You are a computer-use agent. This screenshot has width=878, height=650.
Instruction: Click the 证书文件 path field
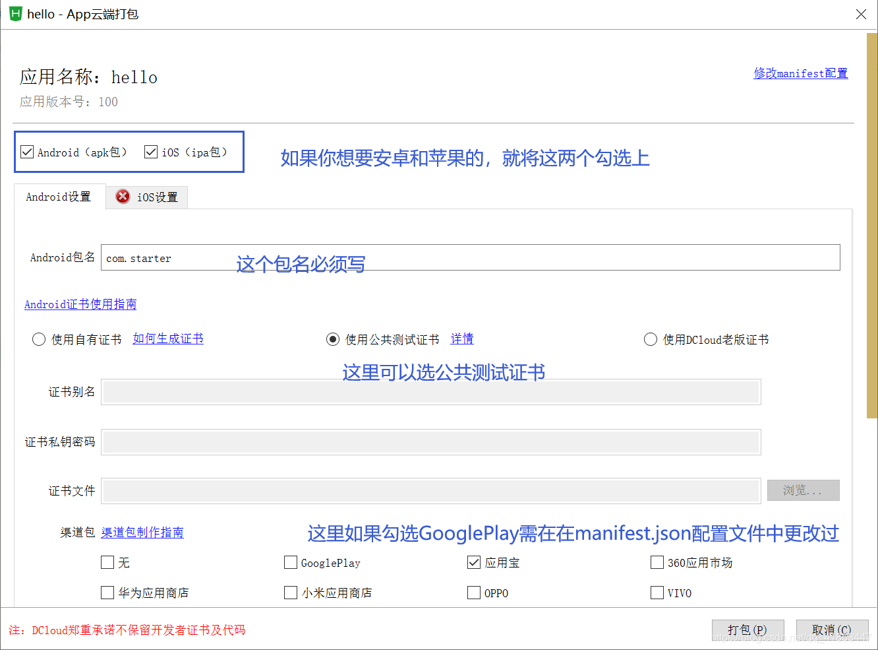431,491
